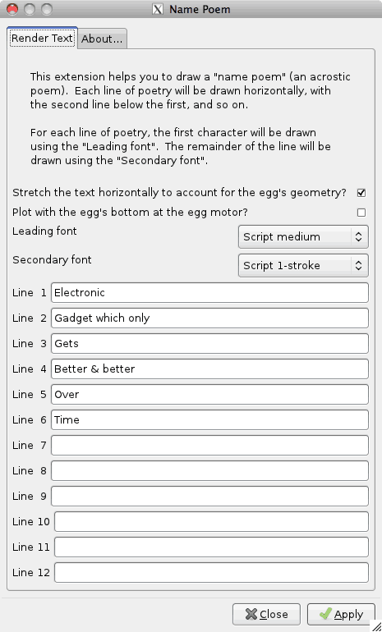Open the Secondary font dropdown
Screen dimensions: 382x632
pos(303,265)
